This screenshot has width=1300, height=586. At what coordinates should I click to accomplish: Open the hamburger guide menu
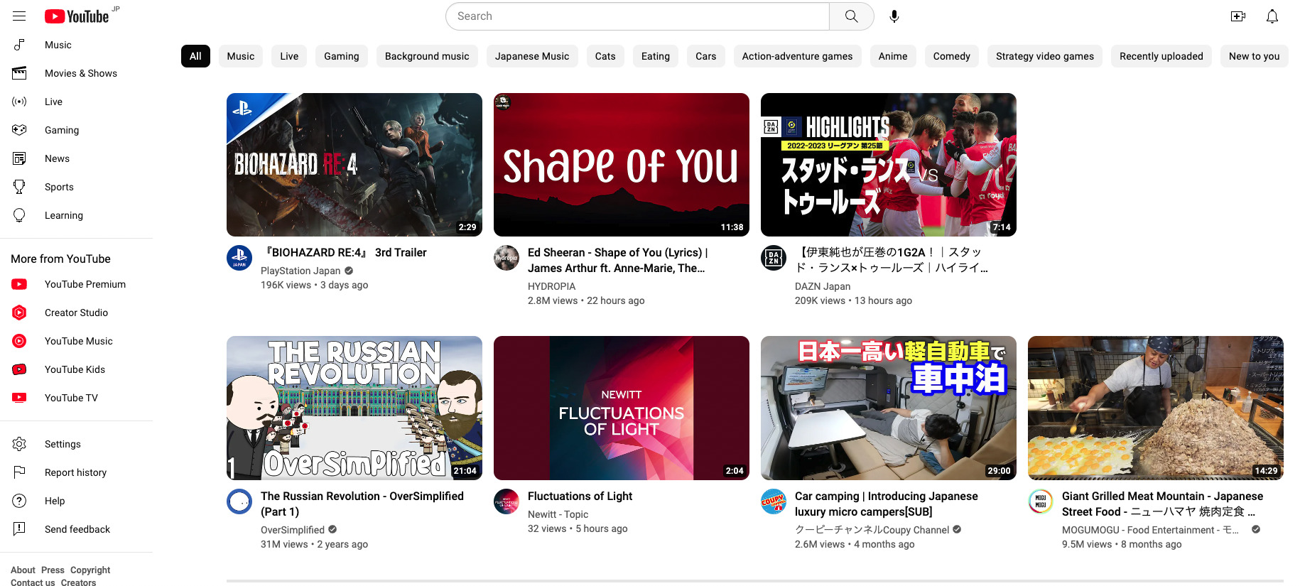(19, 16)
